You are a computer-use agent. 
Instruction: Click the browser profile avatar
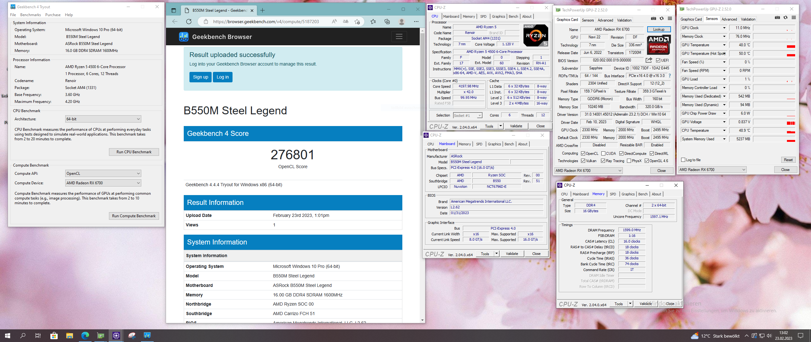tap(402, 22)
